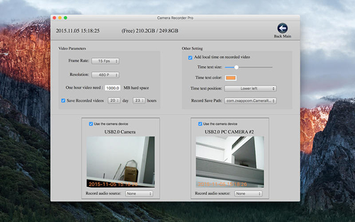Viewport: 355px width, 222px height.
Task: Toggle Save Recorded videos checkbox
Action: [63, 101]
